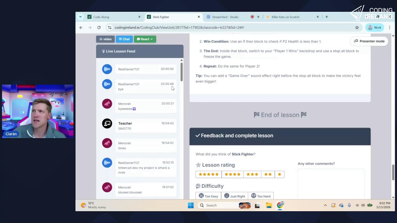Open the Windows Start menu
Image resolution: width=397 pixels, height=223 pixels.
(191, 205)
